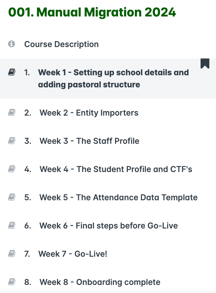This screenshot has height=293, width=216.
Task: Click the book icon beside Week 3
Action: point(12,141)
